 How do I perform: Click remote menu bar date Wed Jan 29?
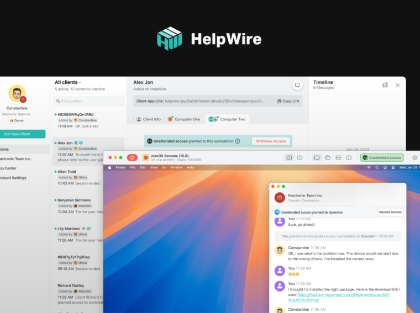click(x=408, y=167)
